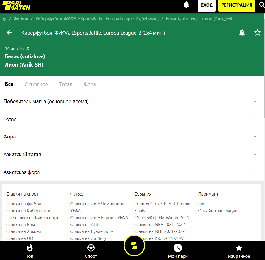The width and height of the screenshot is (265, 260).
Task: Switch to the Основное tab
Action: [x=36, y=84]
